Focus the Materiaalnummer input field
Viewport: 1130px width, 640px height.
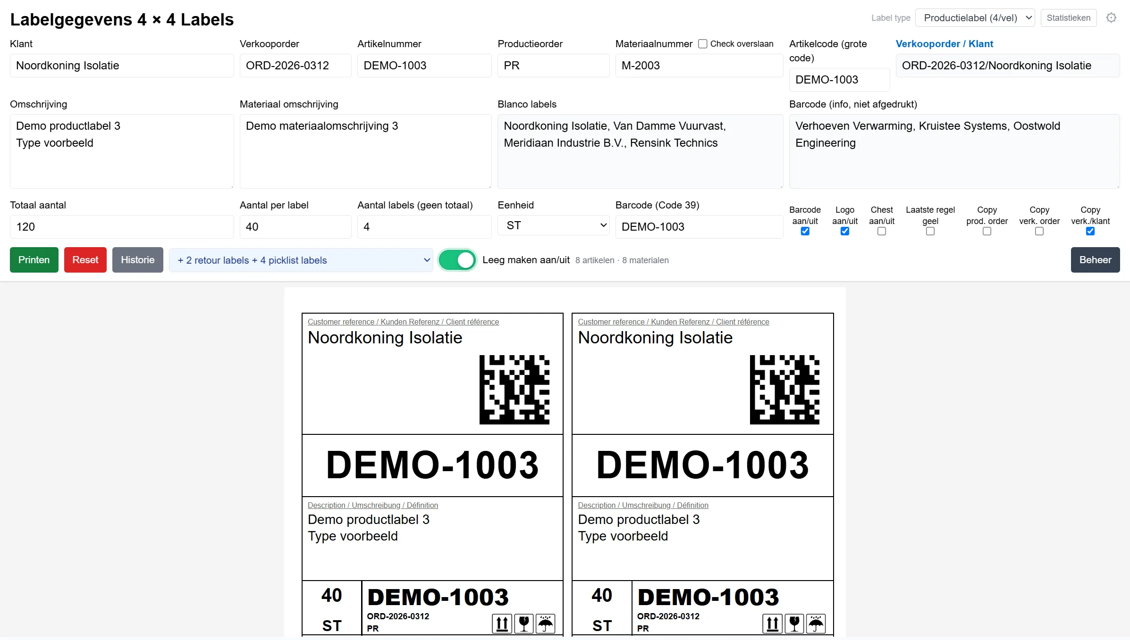click(700, 66)
